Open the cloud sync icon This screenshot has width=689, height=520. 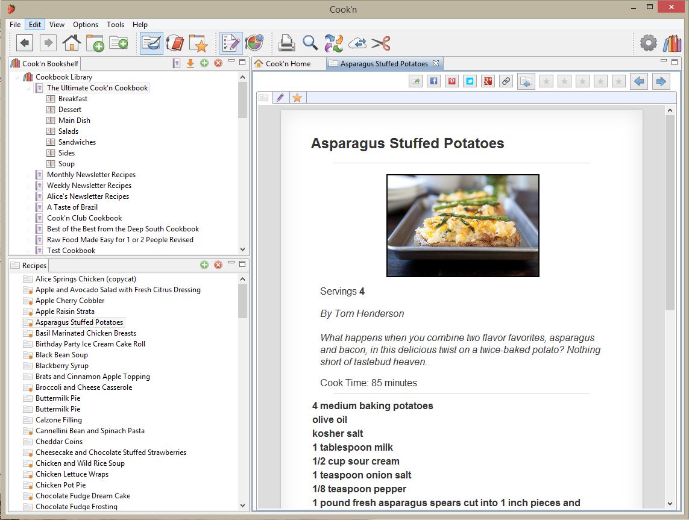point(357,43)
